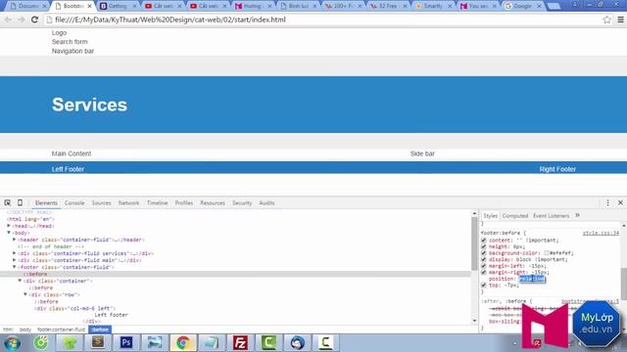Screen dimensions: 627x352
Task: Select html in the breadcrumb bar
Action: tap(8, 330)
